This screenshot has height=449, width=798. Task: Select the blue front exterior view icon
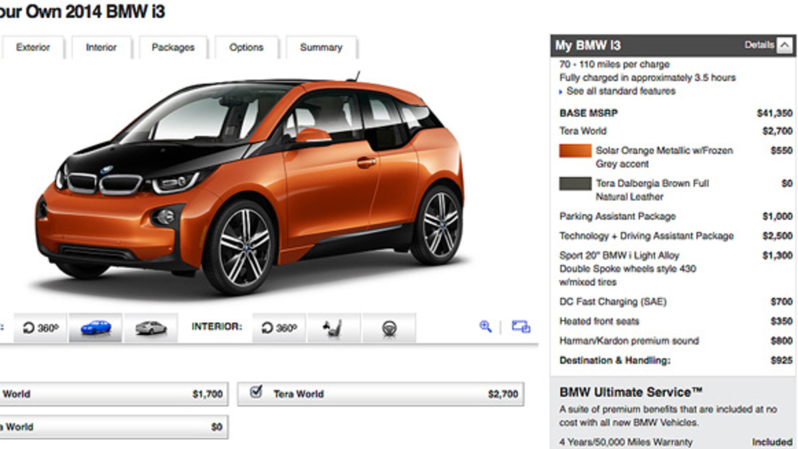tap(95, 328)
